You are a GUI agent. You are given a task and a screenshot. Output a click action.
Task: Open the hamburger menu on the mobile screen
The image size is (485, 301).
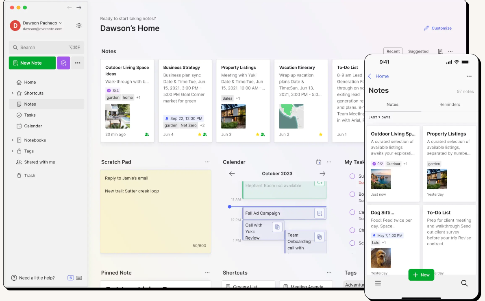coord(378,283)
